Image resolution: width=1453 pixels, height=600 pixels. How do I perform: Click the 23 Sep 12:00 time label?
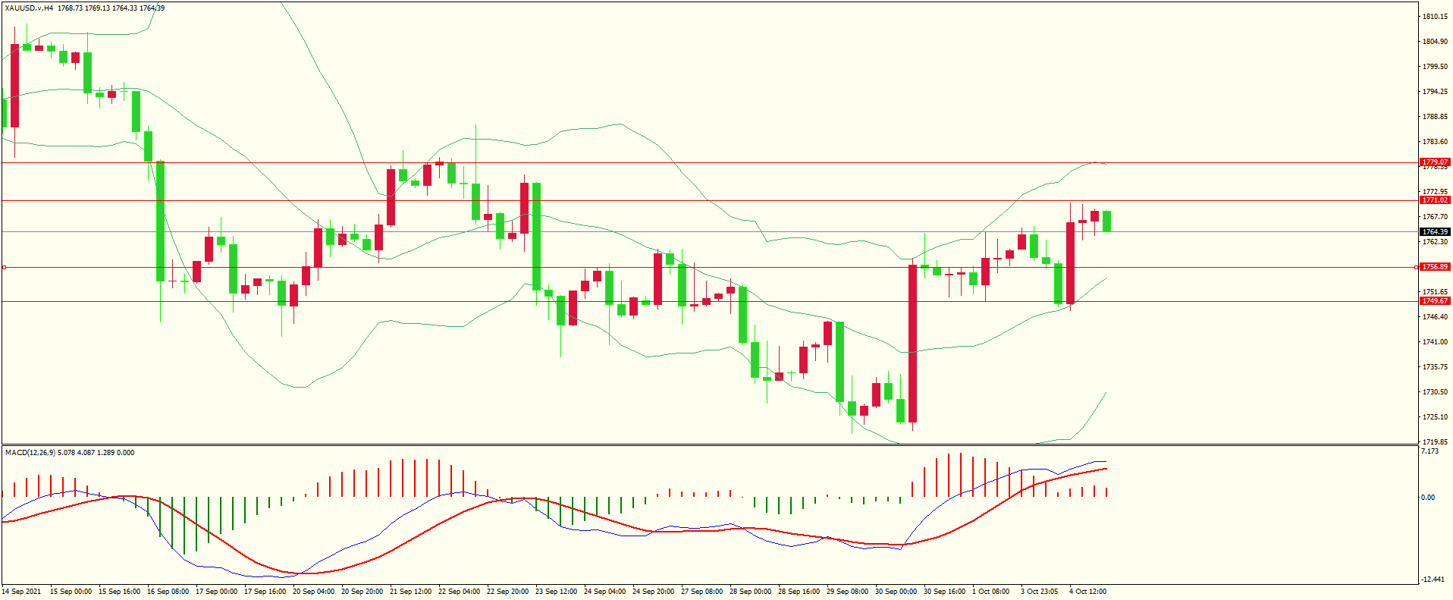(x=556, y=592)
